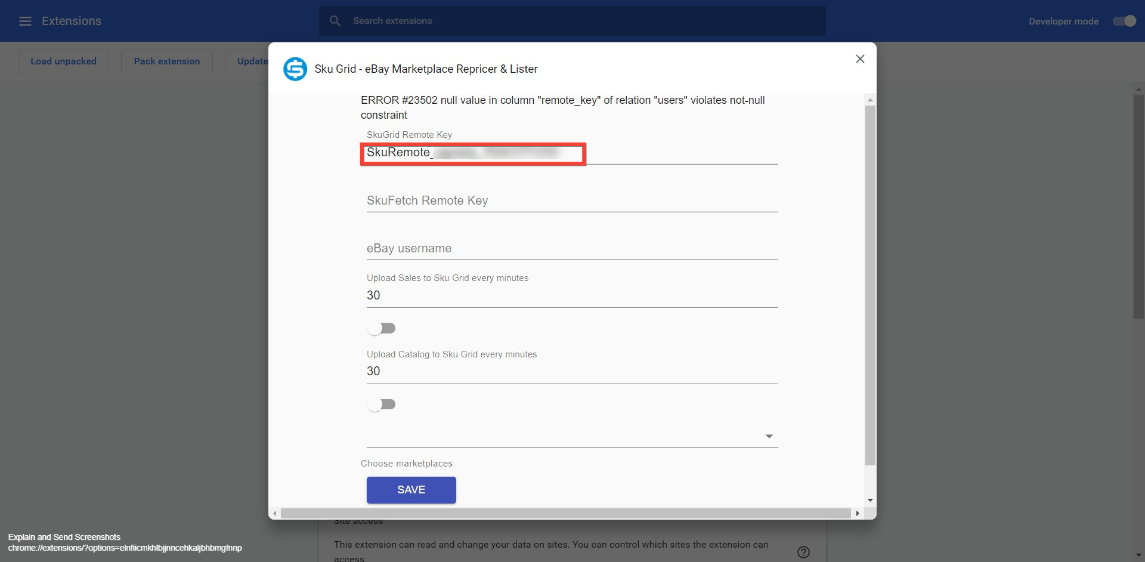Click the SkuGrid Remote Key field

point(572,153)
